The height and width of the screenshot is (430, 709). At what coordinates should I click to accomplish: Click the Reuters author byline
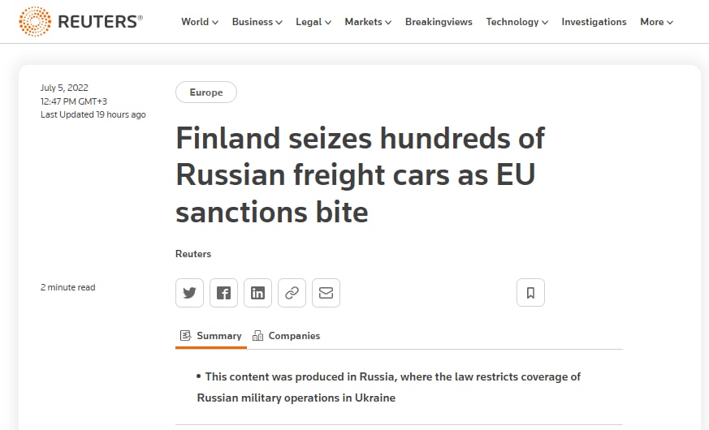point(193,254)
